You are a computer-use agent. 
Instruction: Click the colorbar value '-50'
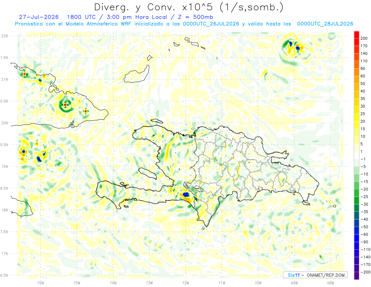click(364, 227)
